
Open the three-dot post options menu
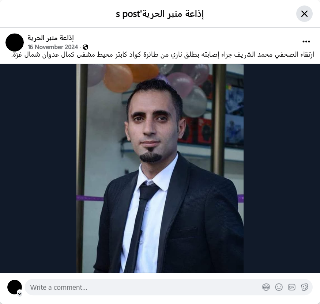(306, 42)
